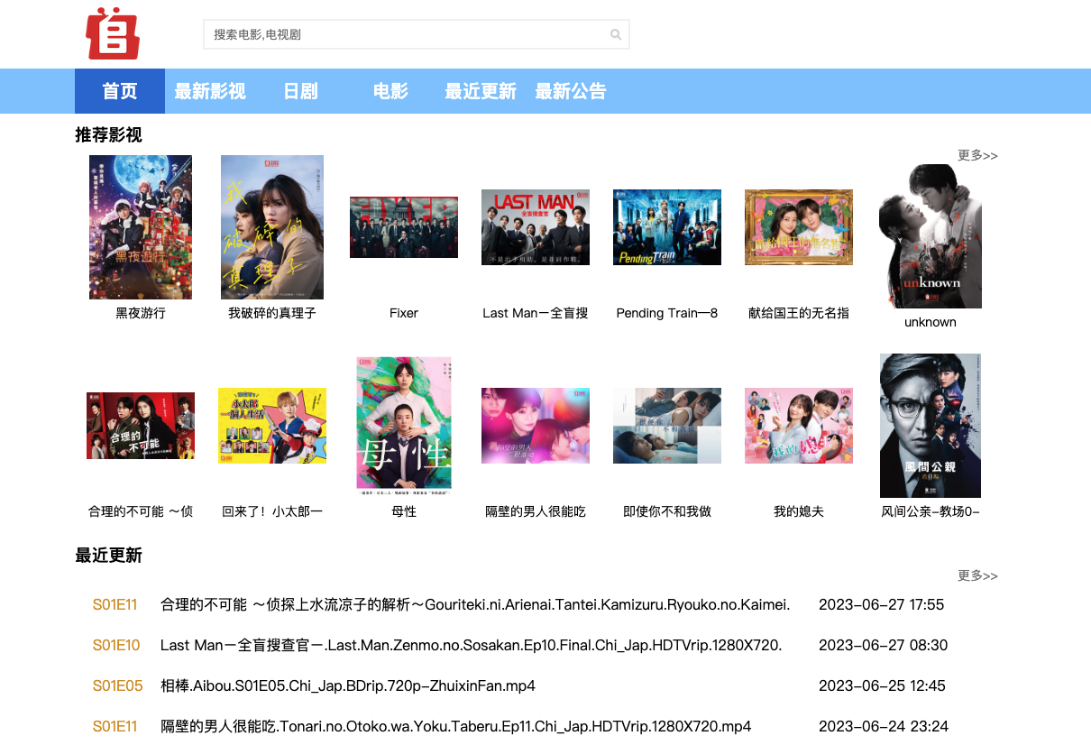The height and width of the screenshot is (745, 1091).
Task: Click the 回来了！小太郎一 title
Action: [x=272, y=511]
